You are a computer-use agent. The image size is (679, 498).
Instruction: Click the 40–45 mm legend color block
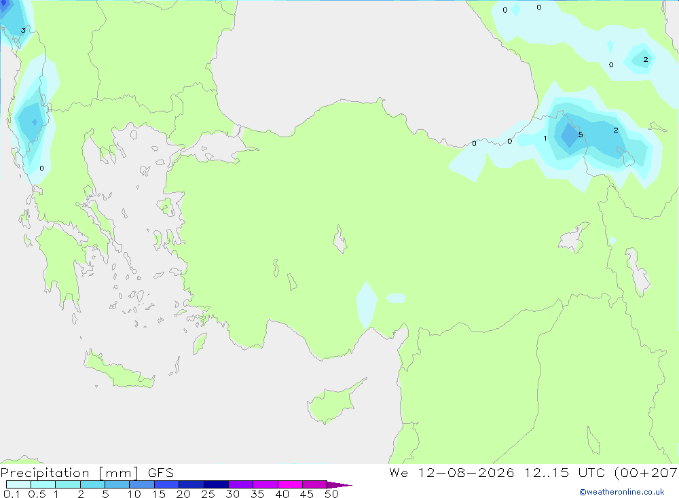click(x=290, y=484)
